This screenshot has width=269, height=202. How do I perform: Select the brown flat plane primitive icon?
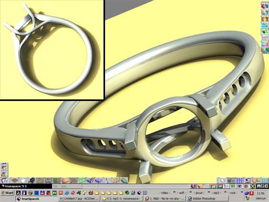15,180
